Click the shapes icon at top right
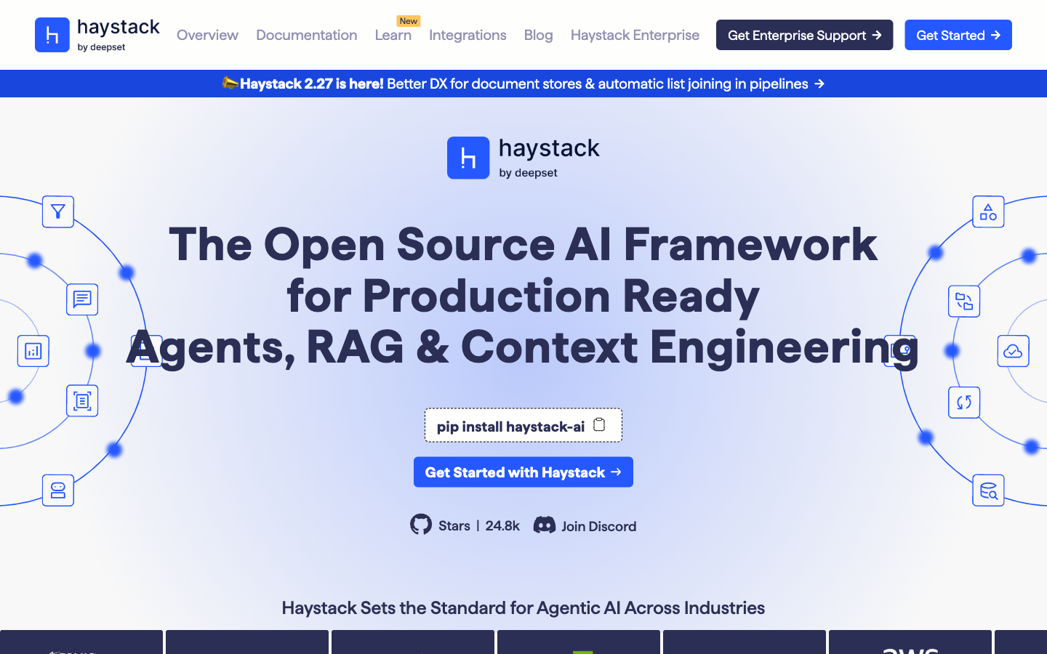This screenshot has height=654, width=1047. (x=988, y=212)
